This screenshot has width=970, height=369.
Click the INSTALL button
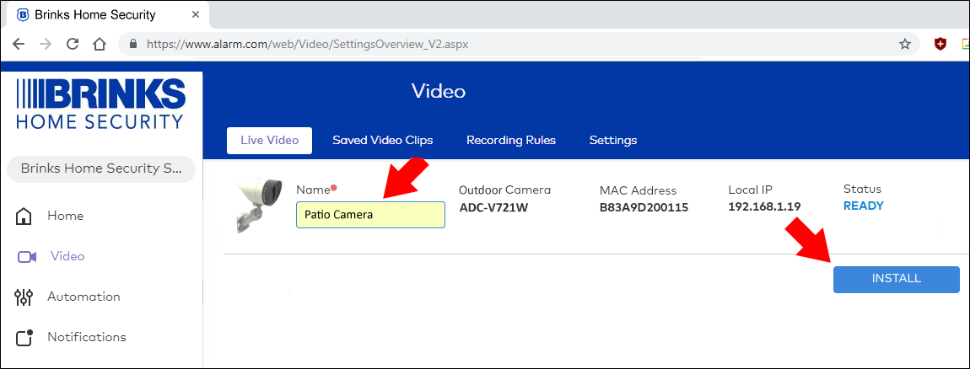click(x=897, y=280)
